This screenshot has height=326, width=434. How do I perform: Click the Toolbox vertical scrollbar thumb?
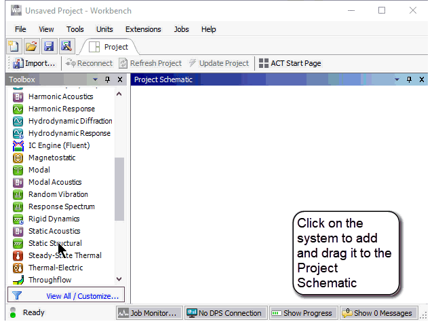tap(119, 189)
